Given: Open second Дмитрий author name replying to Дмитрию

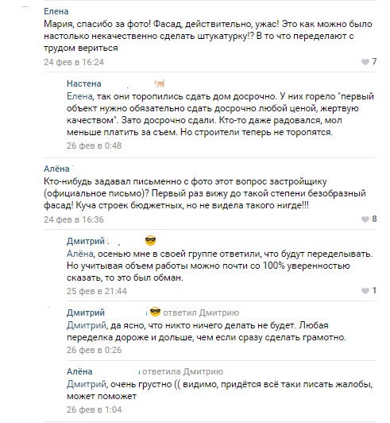Looking at the screenshot, I should tap(86, 312).
